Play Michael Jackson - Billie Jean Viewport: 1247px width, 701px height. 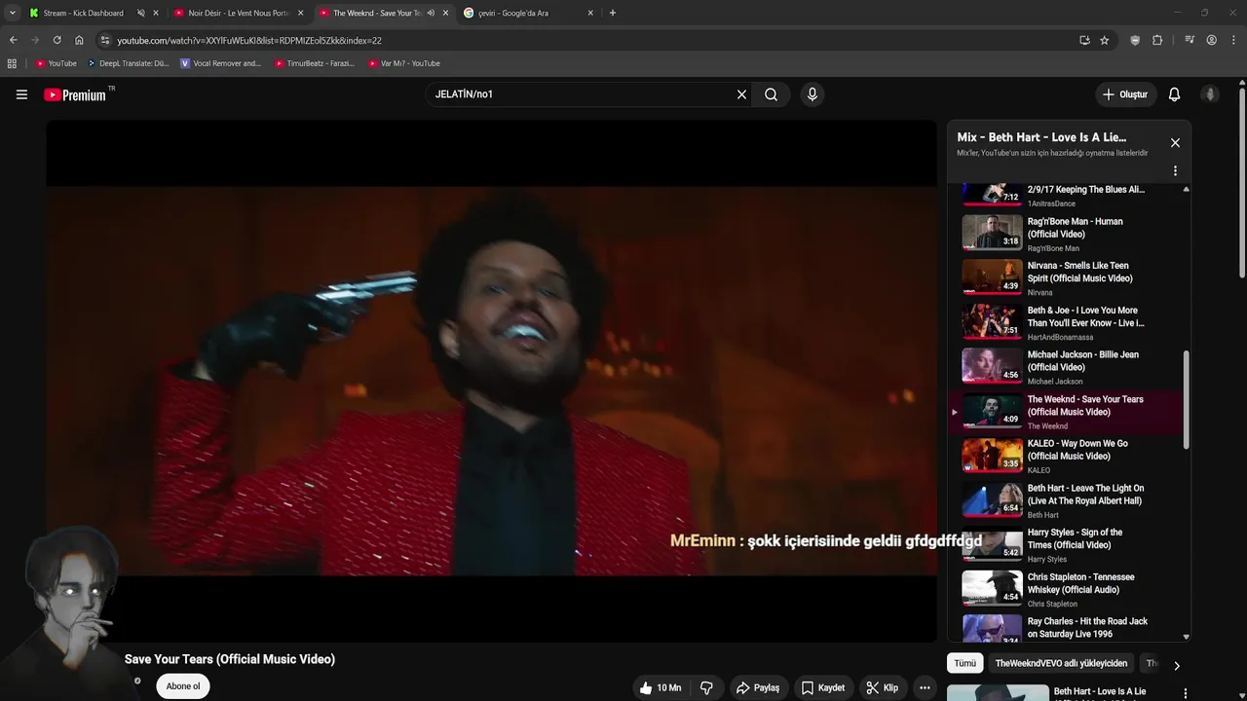pos(1068,367)
